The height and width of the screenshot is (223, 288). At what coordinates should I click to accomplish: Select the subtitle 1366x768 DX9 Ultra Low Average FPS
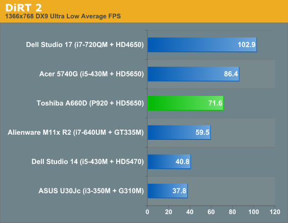[x=63, y=16]
